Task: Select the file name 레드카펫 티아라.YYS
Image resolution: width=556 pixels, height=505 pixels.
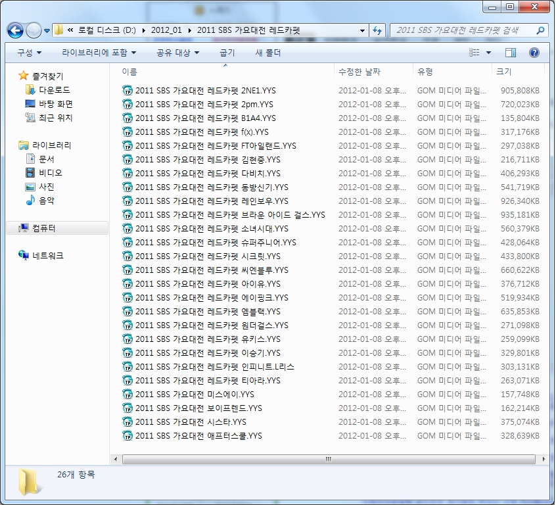Action: (x=208, y=381)
